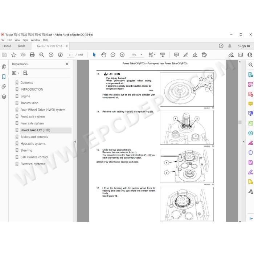Zoom out with the minus button
Screen dimensions: 254x254
click(113, 55)
